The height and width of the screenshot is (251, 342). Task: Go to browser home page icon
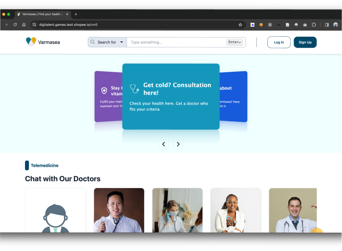pyautogui.click(x=24, y=25)
